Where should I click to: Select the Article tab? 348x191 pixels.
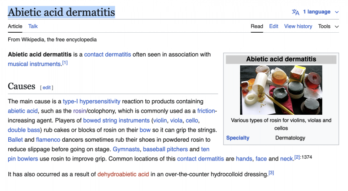coord(15,26)
